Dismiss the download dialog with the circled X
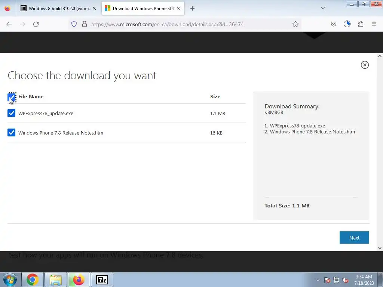The image size is (383, 287). [365, 65]
